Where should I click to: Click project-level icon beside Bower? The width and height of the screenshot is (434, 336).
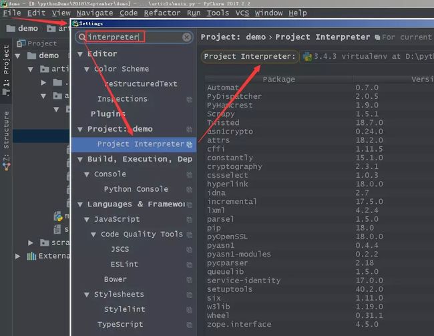pos(190,279)
